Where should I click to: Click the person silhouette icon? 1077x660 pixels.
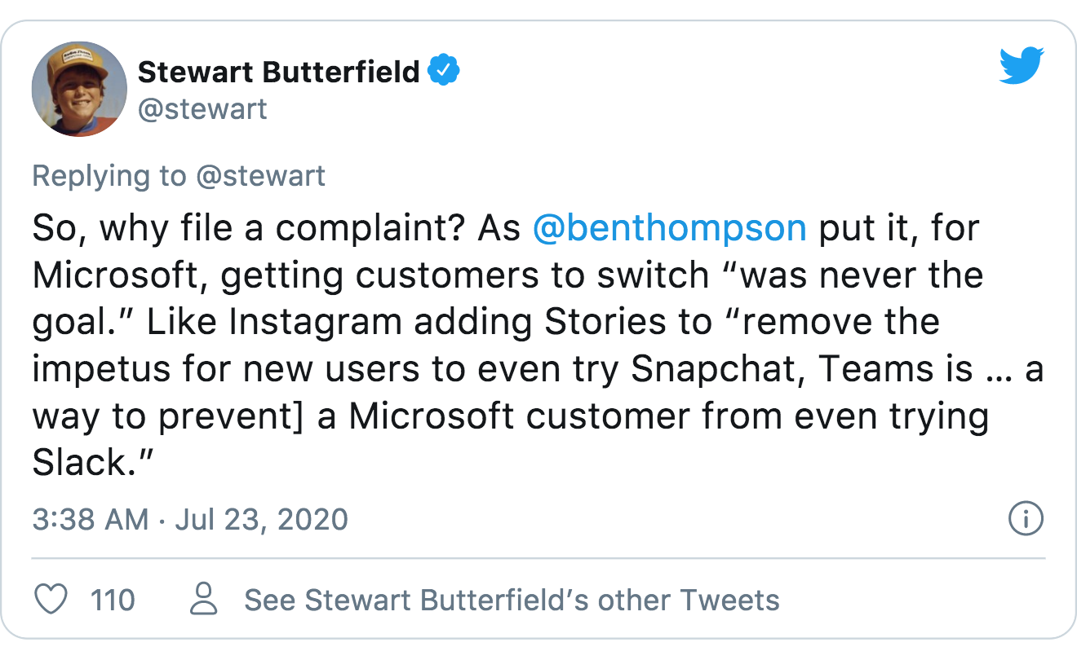204,601
